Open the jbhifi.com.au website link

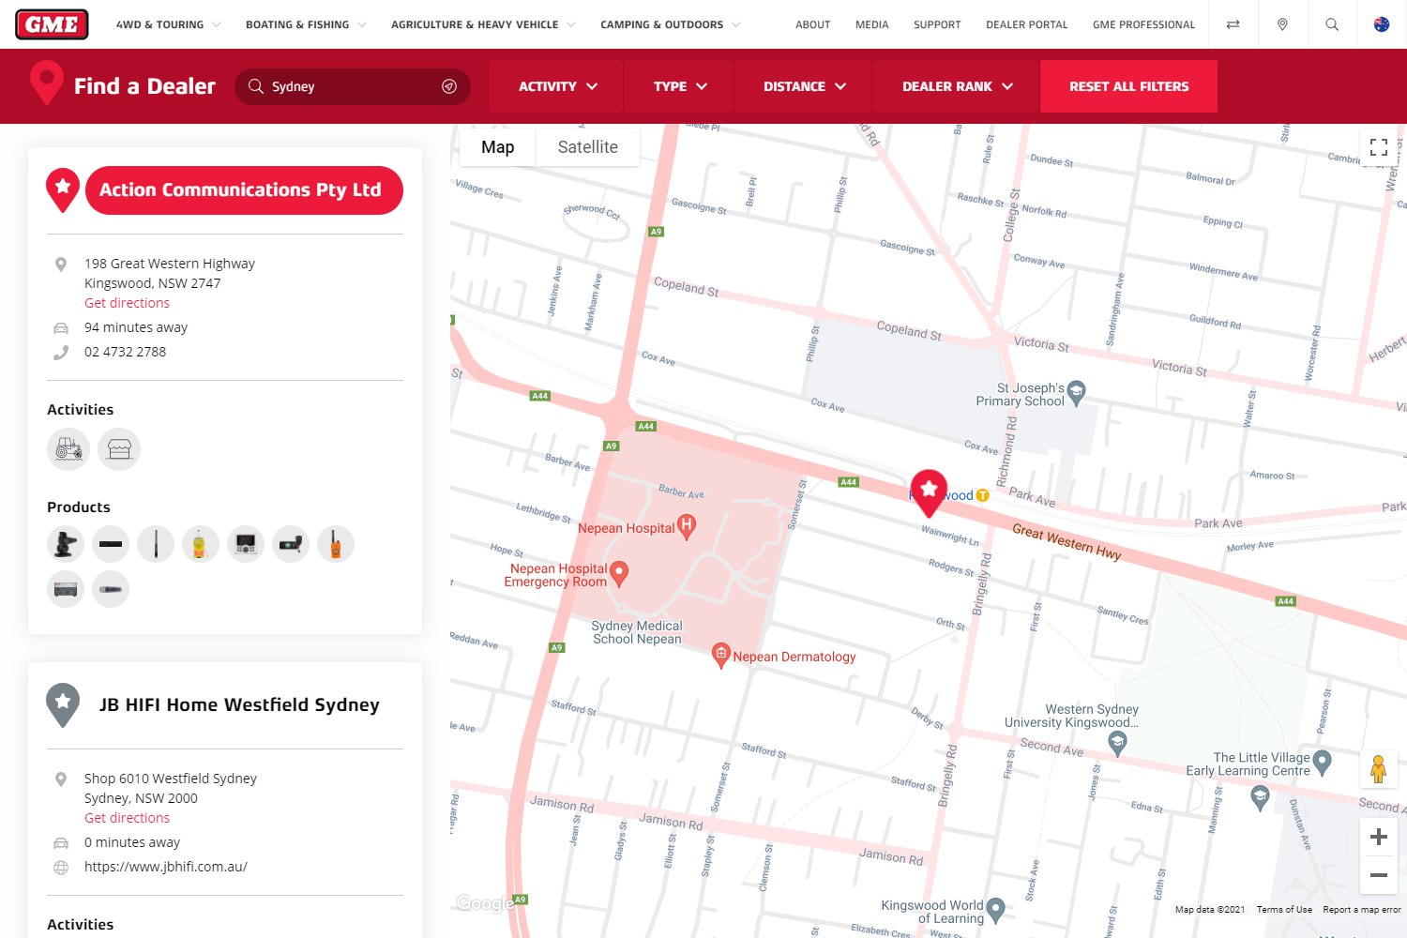[x=166, y=867]
